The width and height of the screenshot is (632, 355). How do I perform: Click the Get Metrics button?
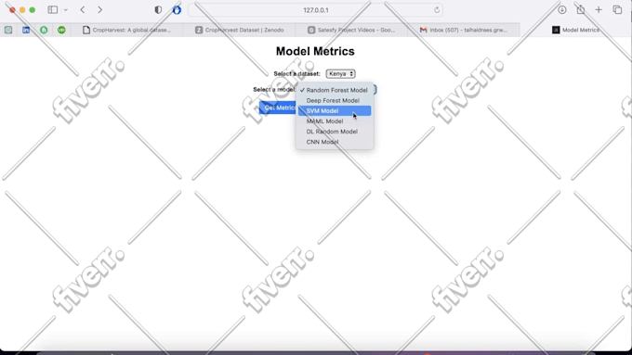point(278,108)
